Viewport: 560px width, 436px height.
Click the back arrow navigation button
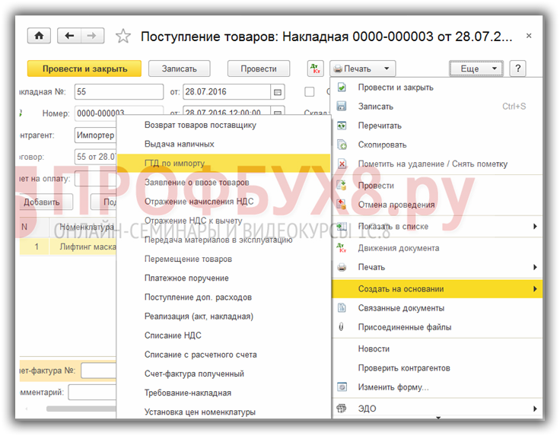(70, 36)
